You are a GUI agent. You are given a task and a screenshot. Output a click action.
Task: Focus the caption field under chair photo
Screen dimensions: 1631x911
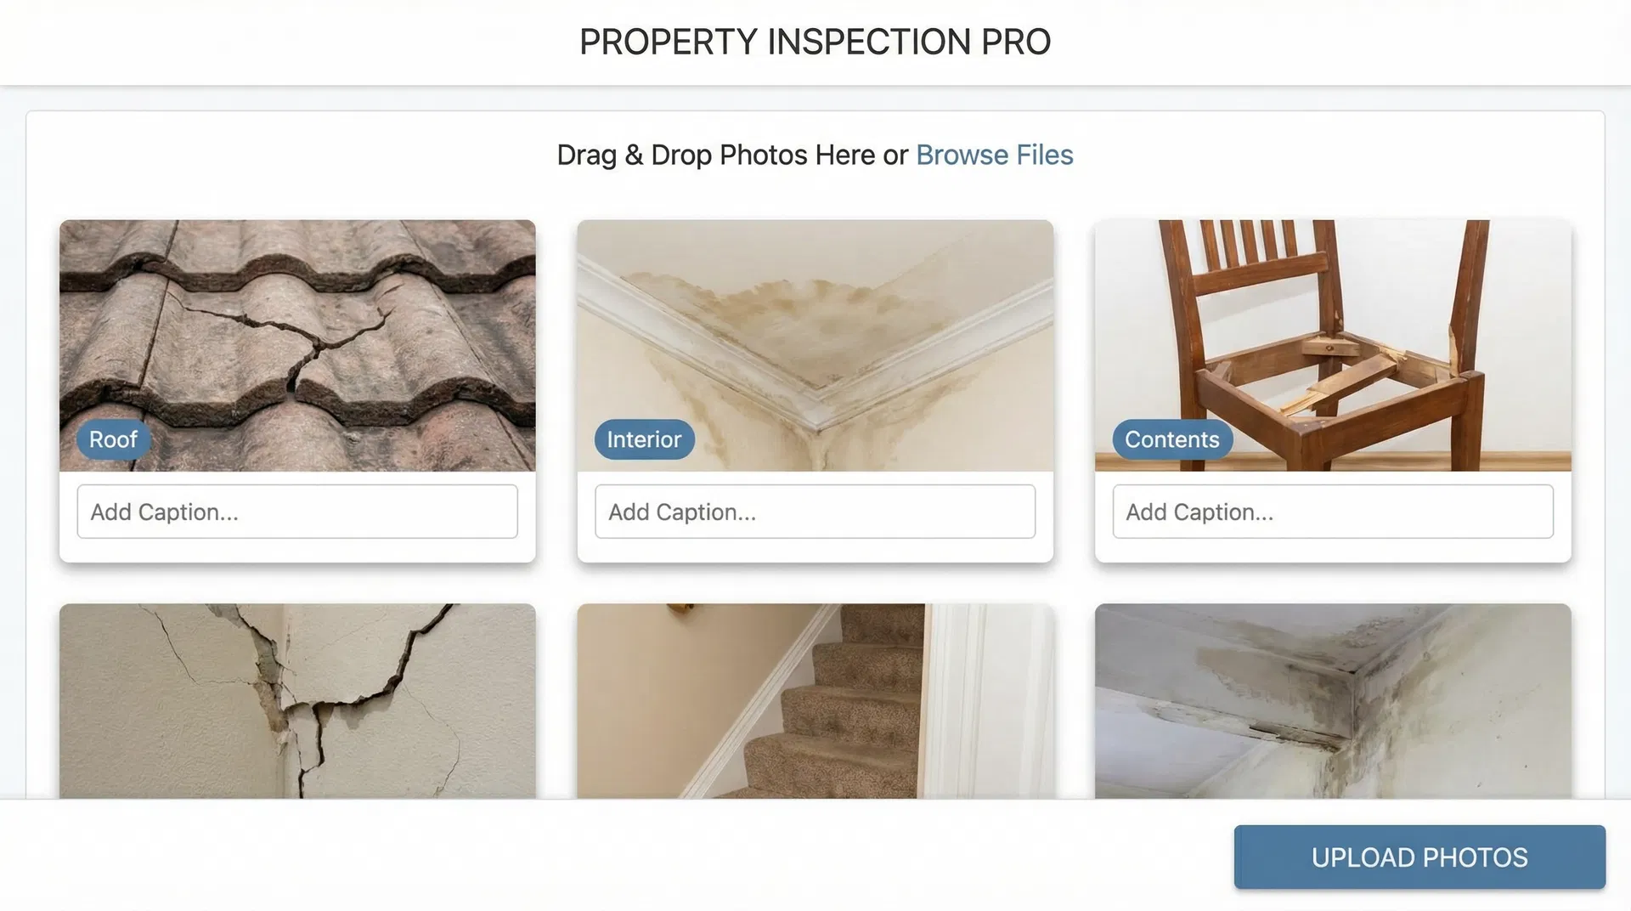pos(1333,512)
